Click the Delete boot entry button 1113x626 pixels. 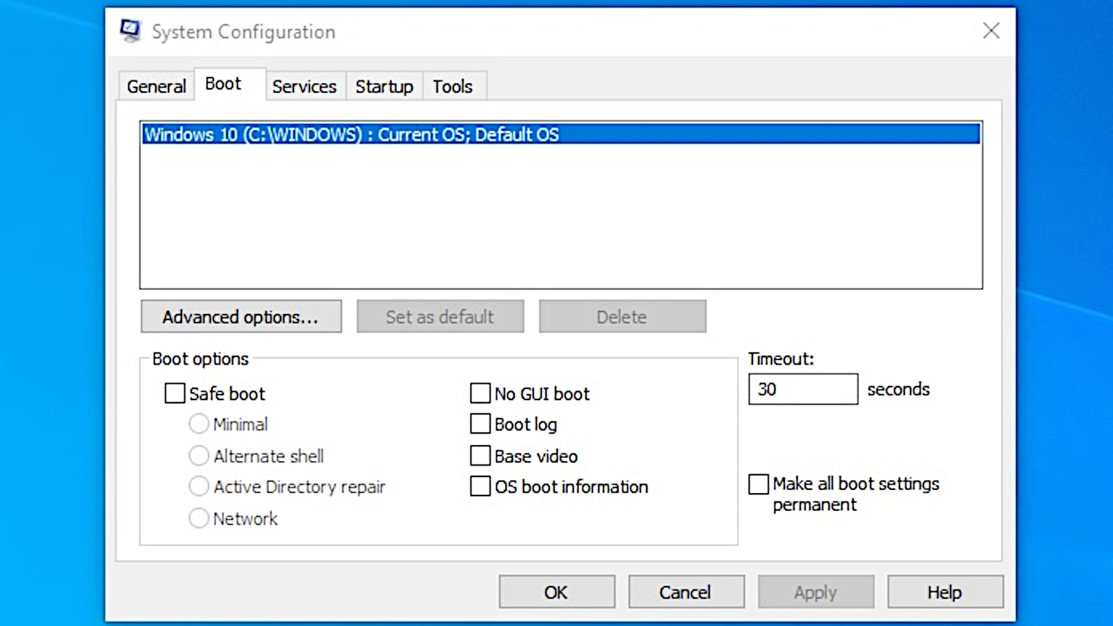pyautogui.click(x=622, y=316)
